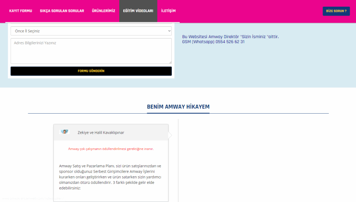The image size is (356, 202).
Task: Select the name Zekiye ve Halil Kavaklıpınar
Action: tap(101, 133)
